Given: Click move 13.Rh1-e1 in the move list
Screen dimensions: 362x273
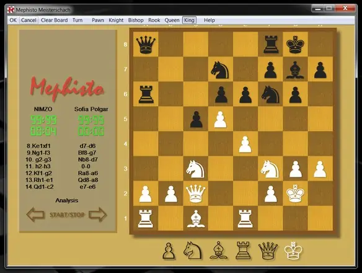Looking at the screenshot, I should (39, 180).
